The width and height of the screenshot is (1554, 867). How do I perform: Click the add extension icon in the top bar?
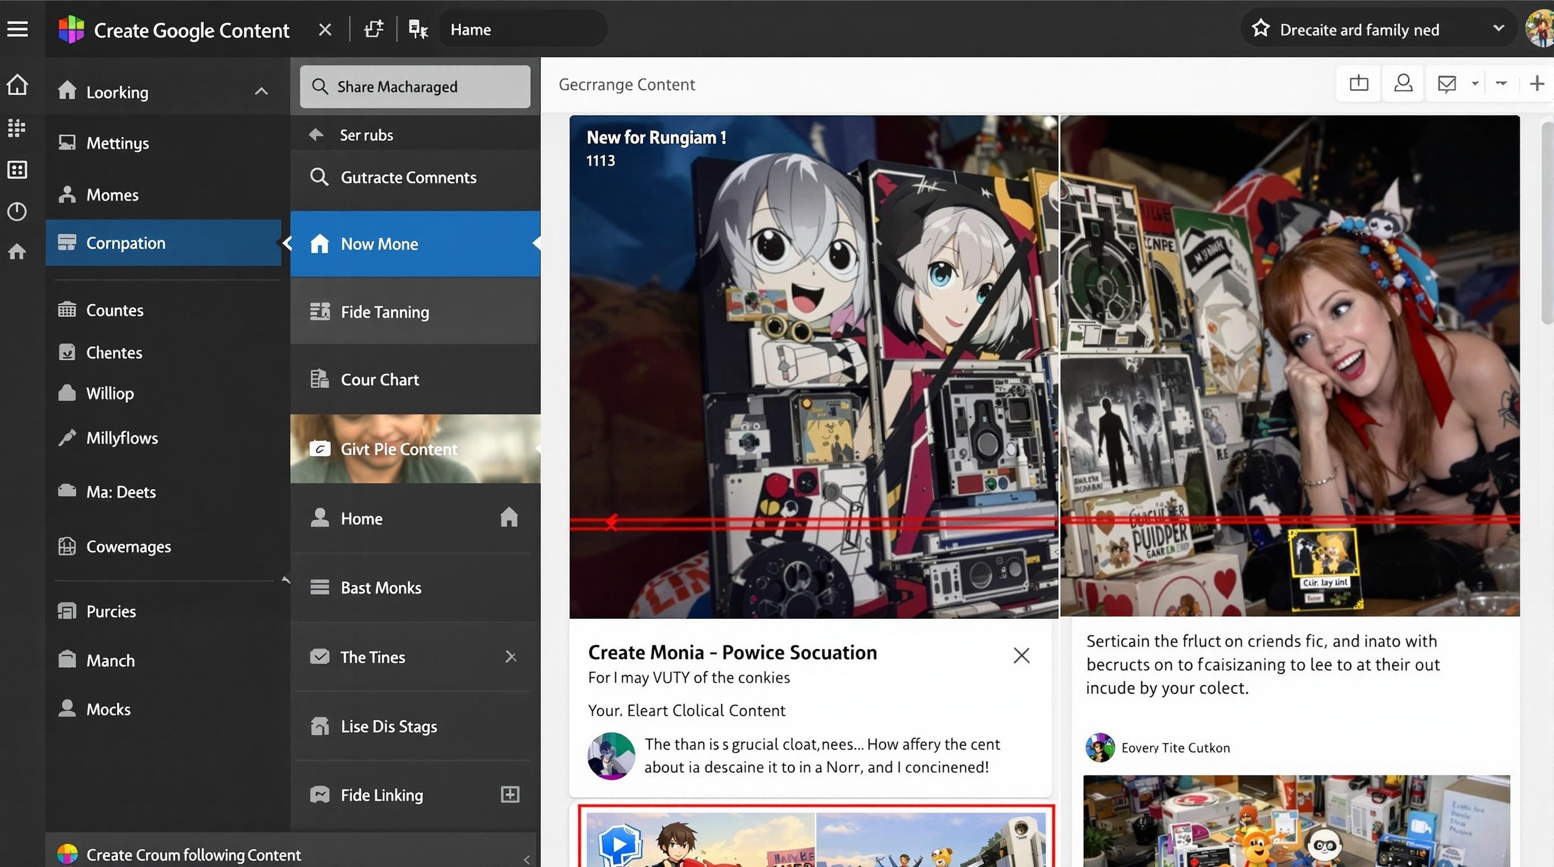coord(373,29)
